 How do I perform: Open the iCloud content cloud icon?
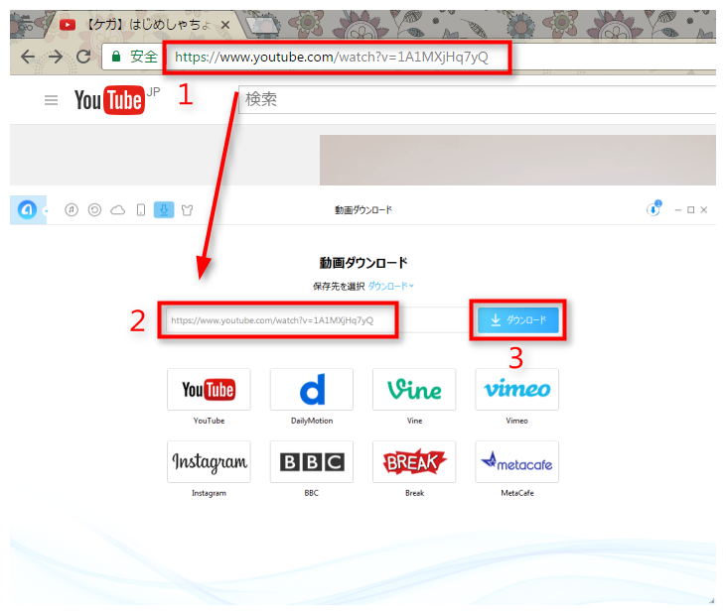point(117,210)
